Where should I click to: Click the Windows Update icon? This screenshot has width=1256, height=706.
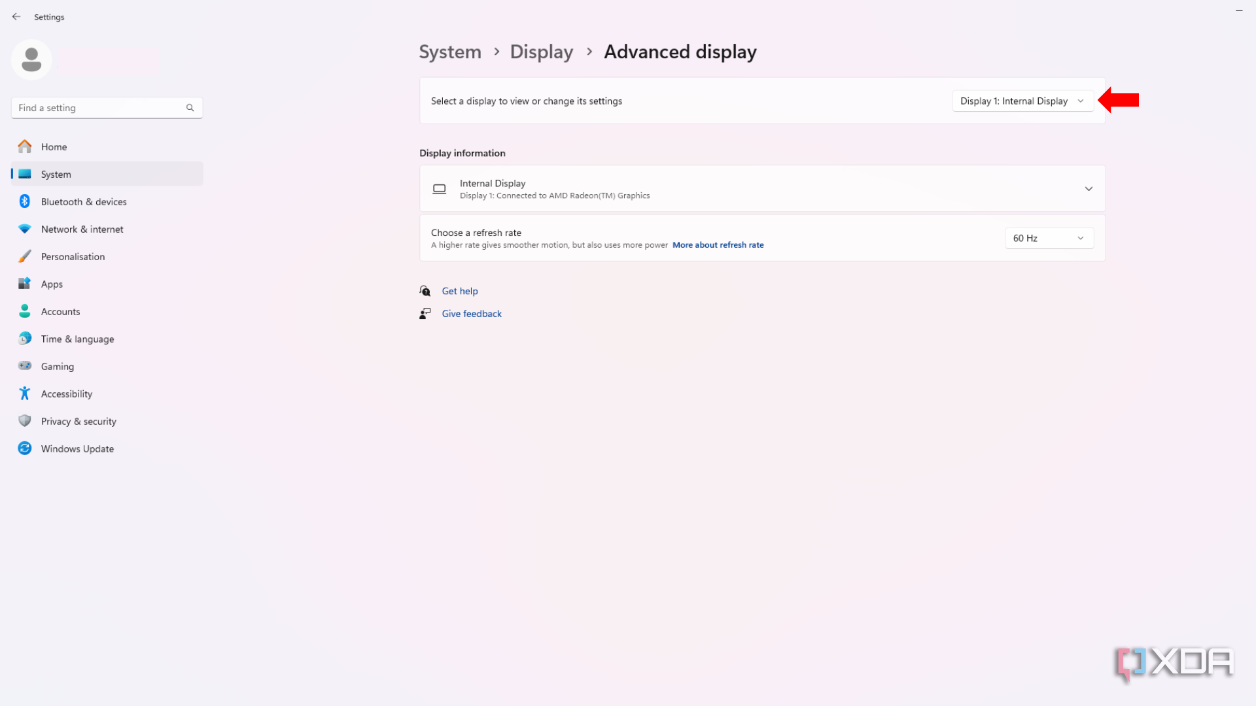tap(24, 448)
